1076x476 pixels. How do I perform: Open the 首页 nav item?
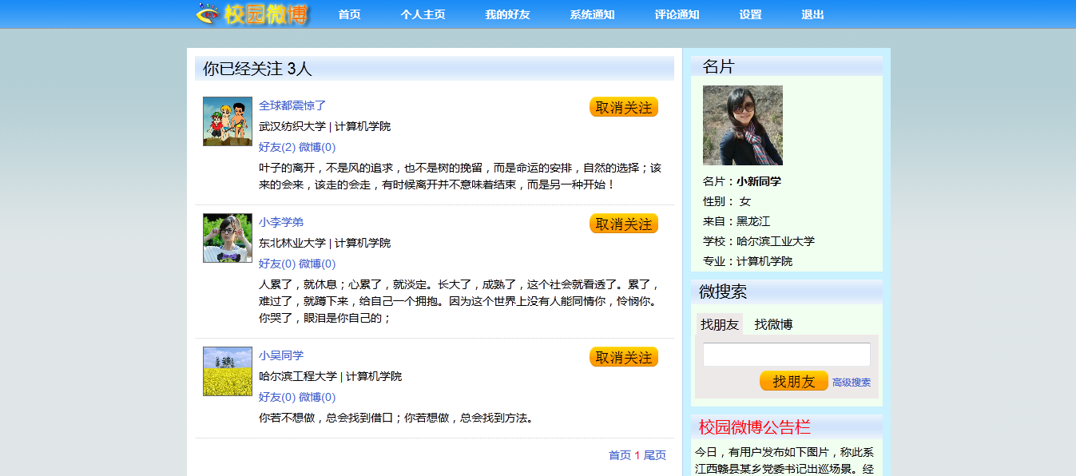[349, 14]
